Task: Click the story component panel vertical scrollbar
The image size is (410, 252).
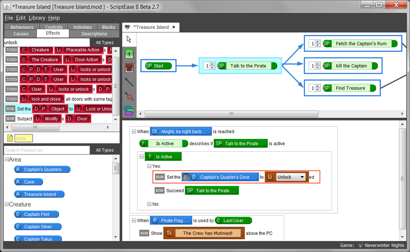Action: 402,179
